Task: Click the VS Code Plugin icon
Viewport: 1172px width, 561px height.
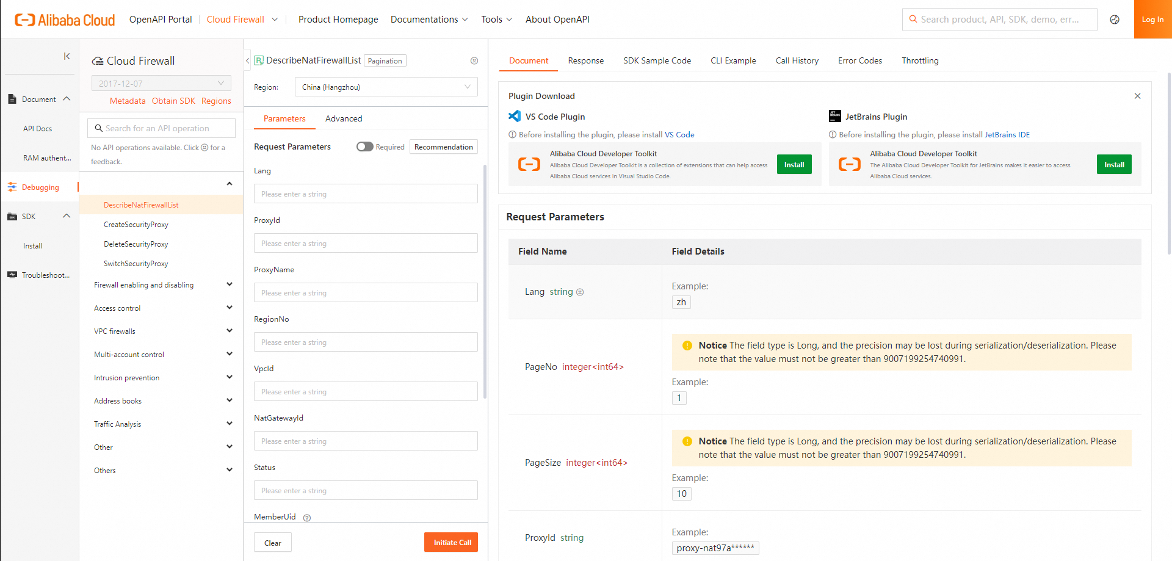Action: click(x=515, y=117)
